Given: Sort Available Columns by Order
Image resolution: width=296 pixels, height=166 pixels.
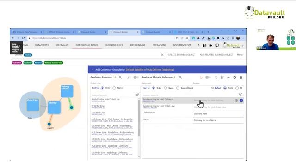Looking at the screenshot, I should (x=102, y=88).
